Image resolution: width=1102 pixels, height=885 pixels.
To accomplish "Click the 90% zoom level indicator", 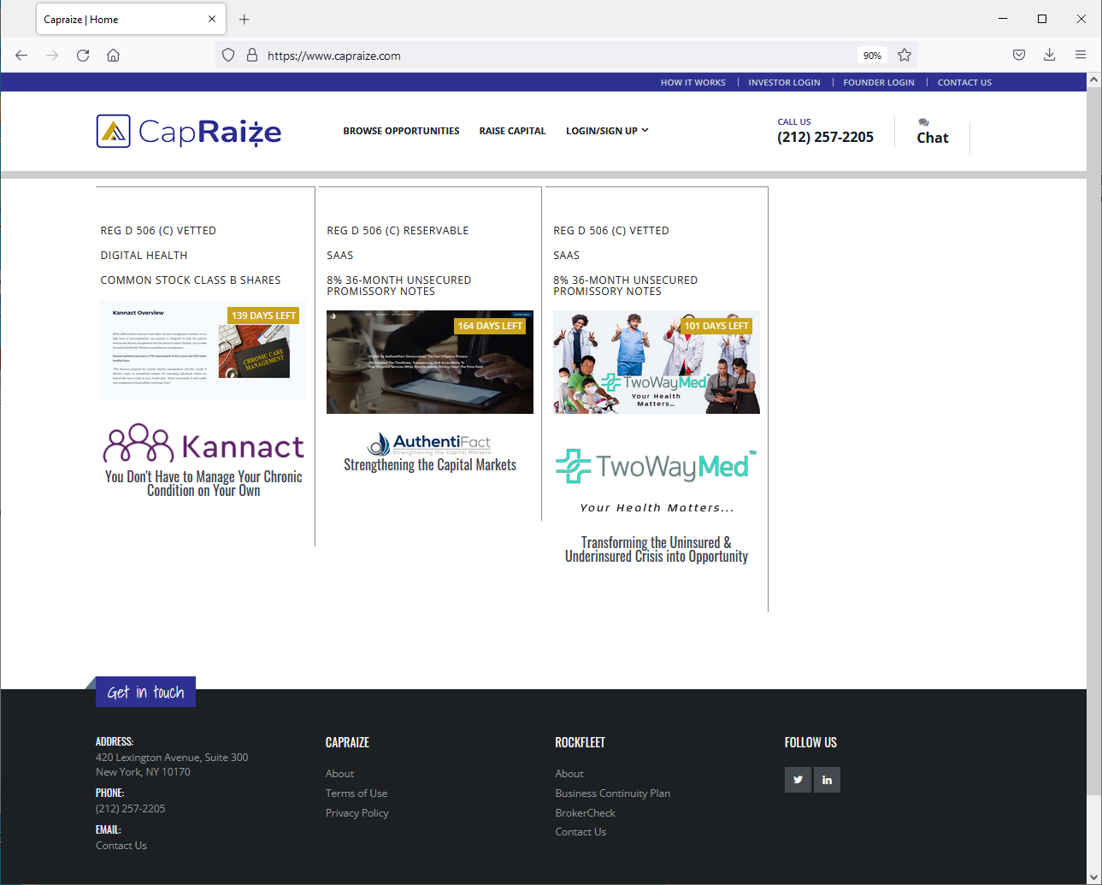I will click(x=872, y=56).
